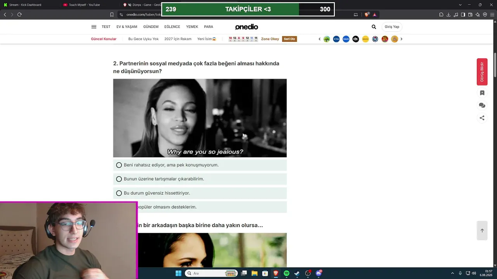Click the Windows taskbar search box
The height and width of the screenshot is (279, 497).
tap(212, 273)
